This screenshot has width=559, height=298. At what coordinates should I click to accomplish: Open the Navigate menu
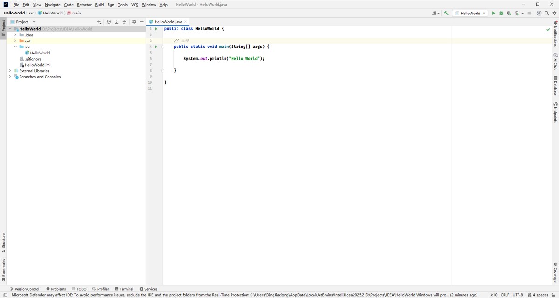pos(53,5)
